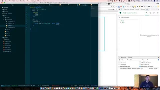Click the node_modules folder icon
Screen dimensions: 160x90
click(4, 14)
